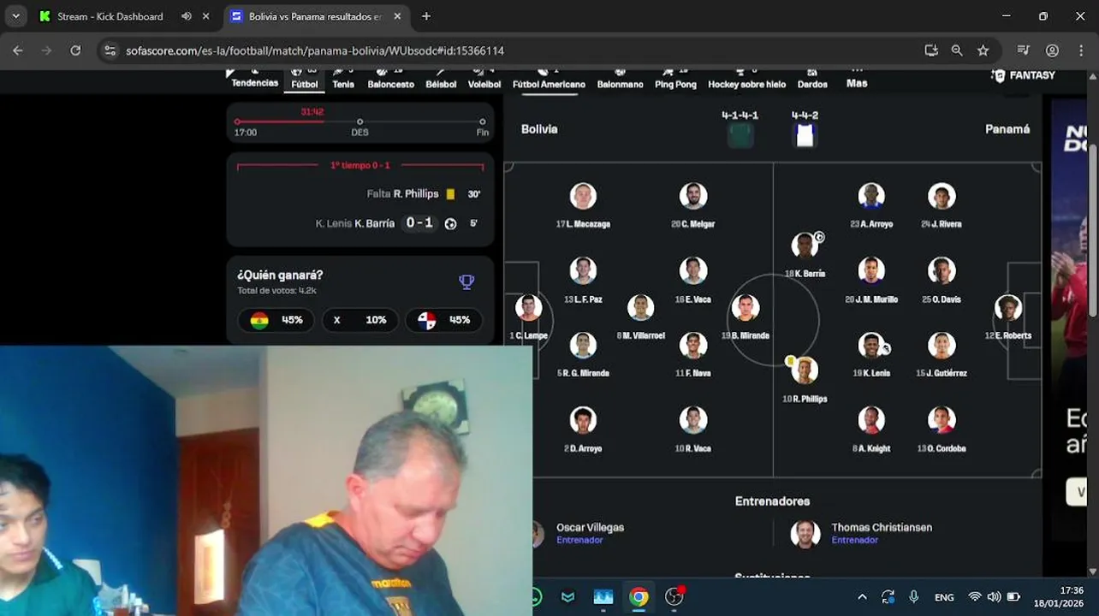Open the Voleibol section
This screenshot has height=616, width=1099.
[x=484, y=79]
